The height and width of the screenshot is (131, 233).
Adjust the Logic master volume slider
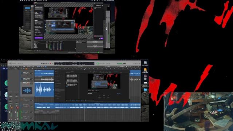[x=121, y=64]
